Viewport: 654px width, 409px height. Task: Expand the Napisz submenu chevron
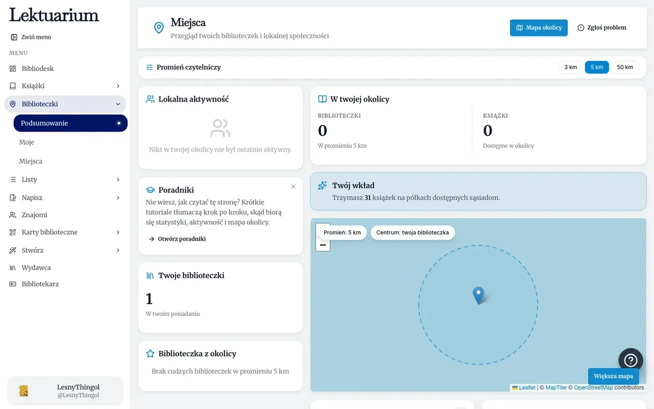118,197
